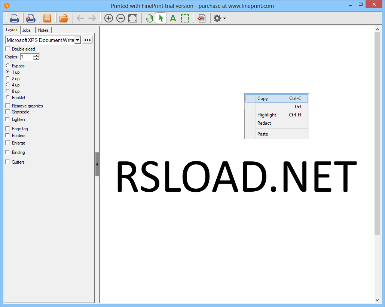Image resolution: width=385 pixels, height=307 pixels.
Task: Click the printer properties ellipsis button
Action: click(88, 40)
